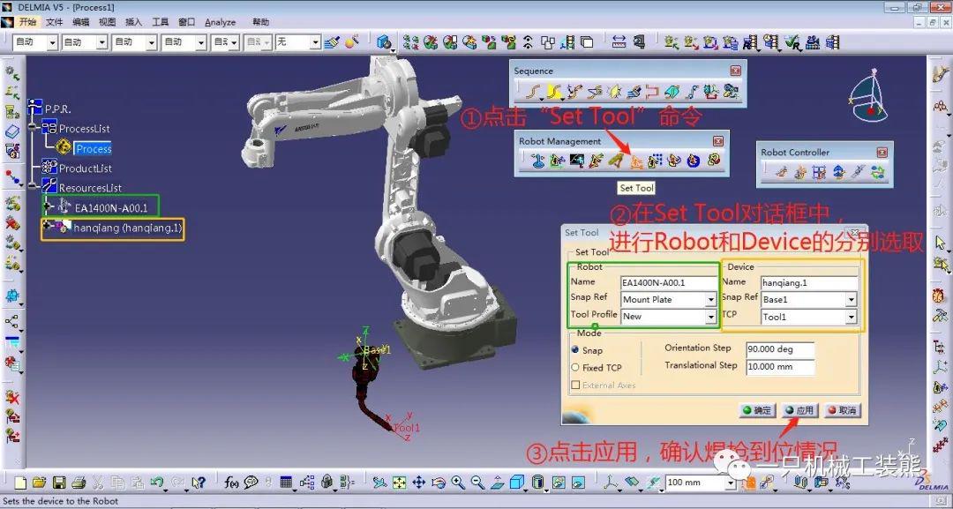Click the teal block icon in Sequence toolbar
This screenshot has width=953, height=509.
click(672, 92)
